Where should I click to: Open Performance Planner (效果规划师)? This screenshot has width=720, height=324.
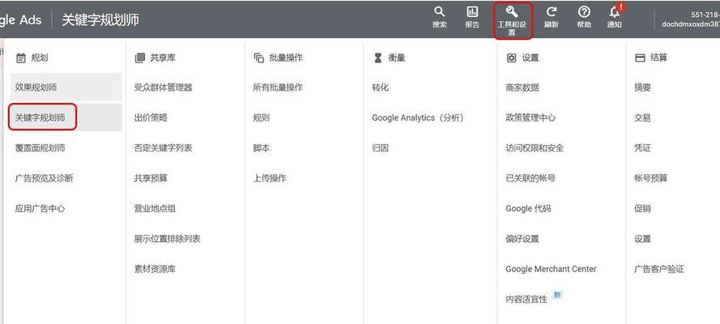66,87
